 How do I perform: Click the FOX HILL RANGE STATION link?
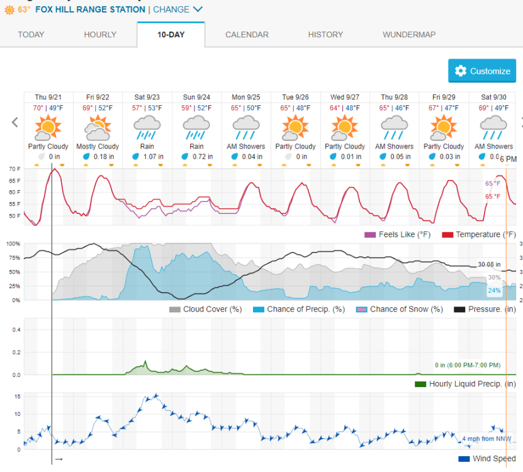point(91,9)
